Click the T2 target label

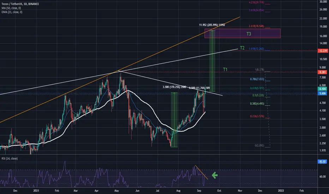242,48
